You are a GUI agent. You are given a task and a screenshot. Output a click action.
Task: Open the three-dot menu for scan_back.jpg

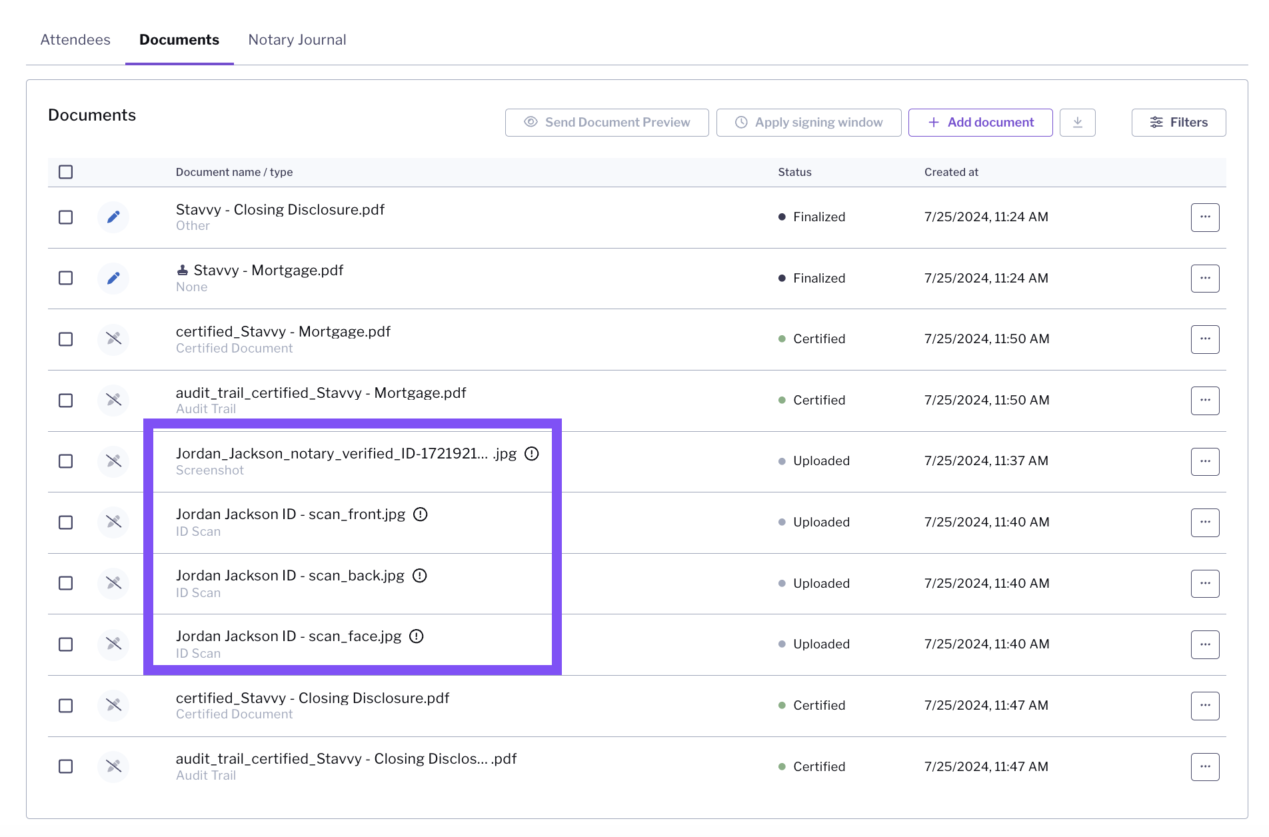point(1205,584)
